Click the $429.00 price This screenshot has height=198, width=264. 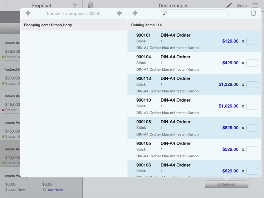click(x=230, y=63)
